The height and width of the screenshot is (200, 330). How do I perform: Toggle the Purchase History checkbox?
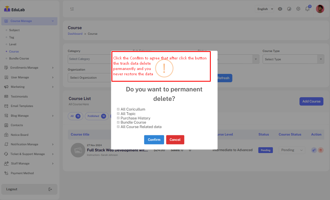click(x=118, y=118)
